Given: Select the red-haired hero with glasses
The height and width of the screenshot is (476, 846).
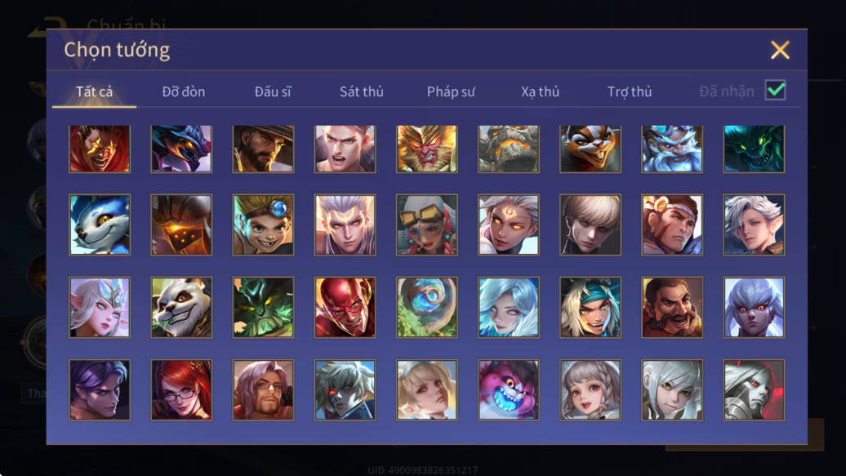Looking at the screenshot, I should [181, 389].
